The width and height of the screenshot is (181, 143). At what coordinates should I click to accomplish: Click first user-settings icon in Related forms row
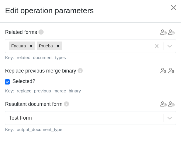[163, 32]
